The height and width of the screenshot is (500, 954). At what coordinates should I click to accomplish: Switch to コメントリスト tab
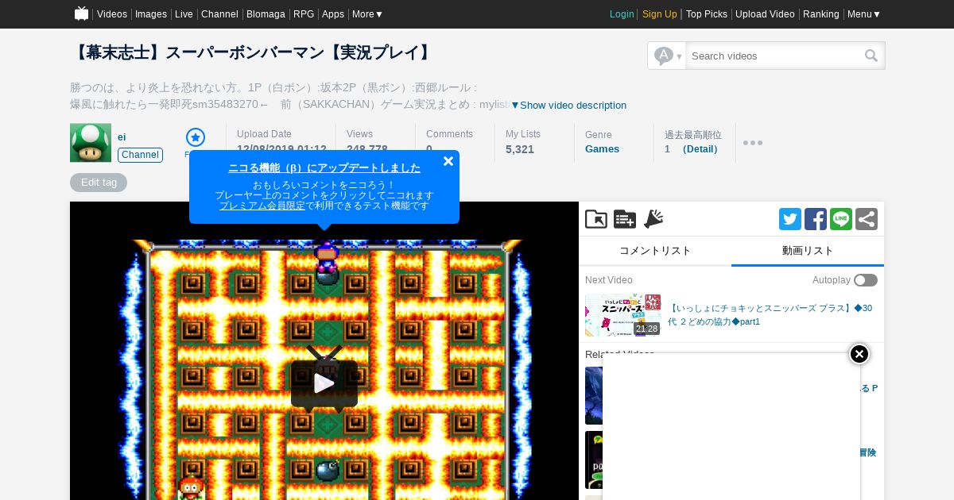coord(655,251)
